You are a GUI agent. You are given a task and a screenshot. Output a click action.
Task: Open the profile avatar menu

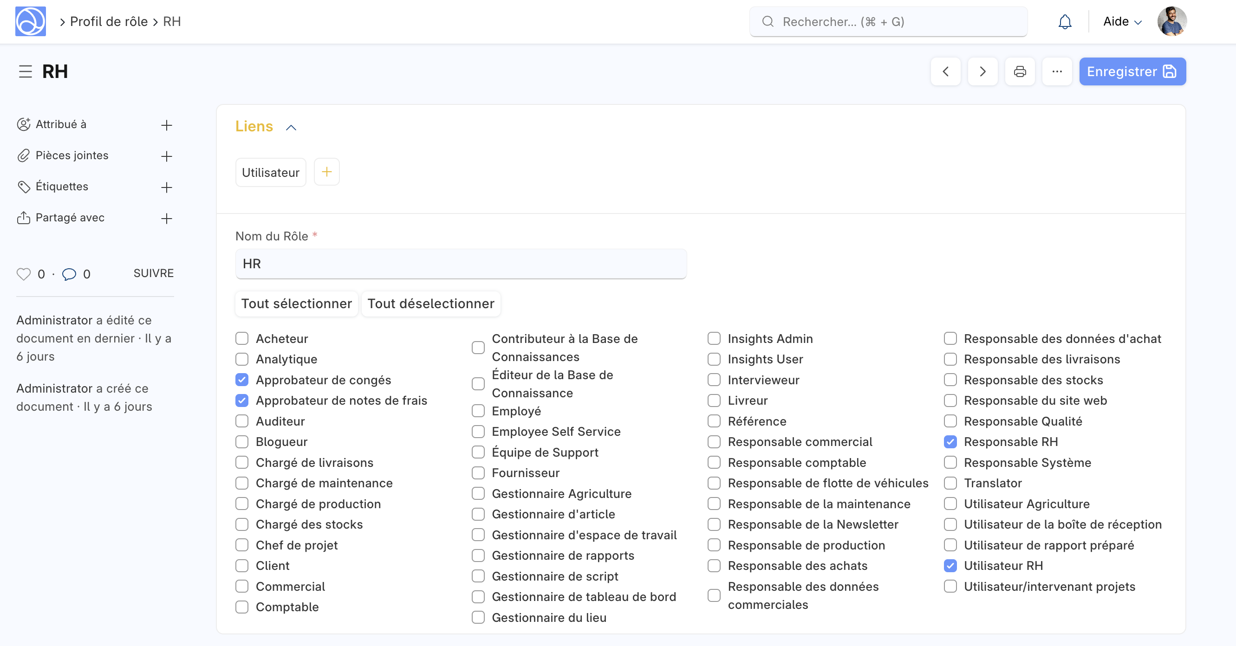point(1173,21)
